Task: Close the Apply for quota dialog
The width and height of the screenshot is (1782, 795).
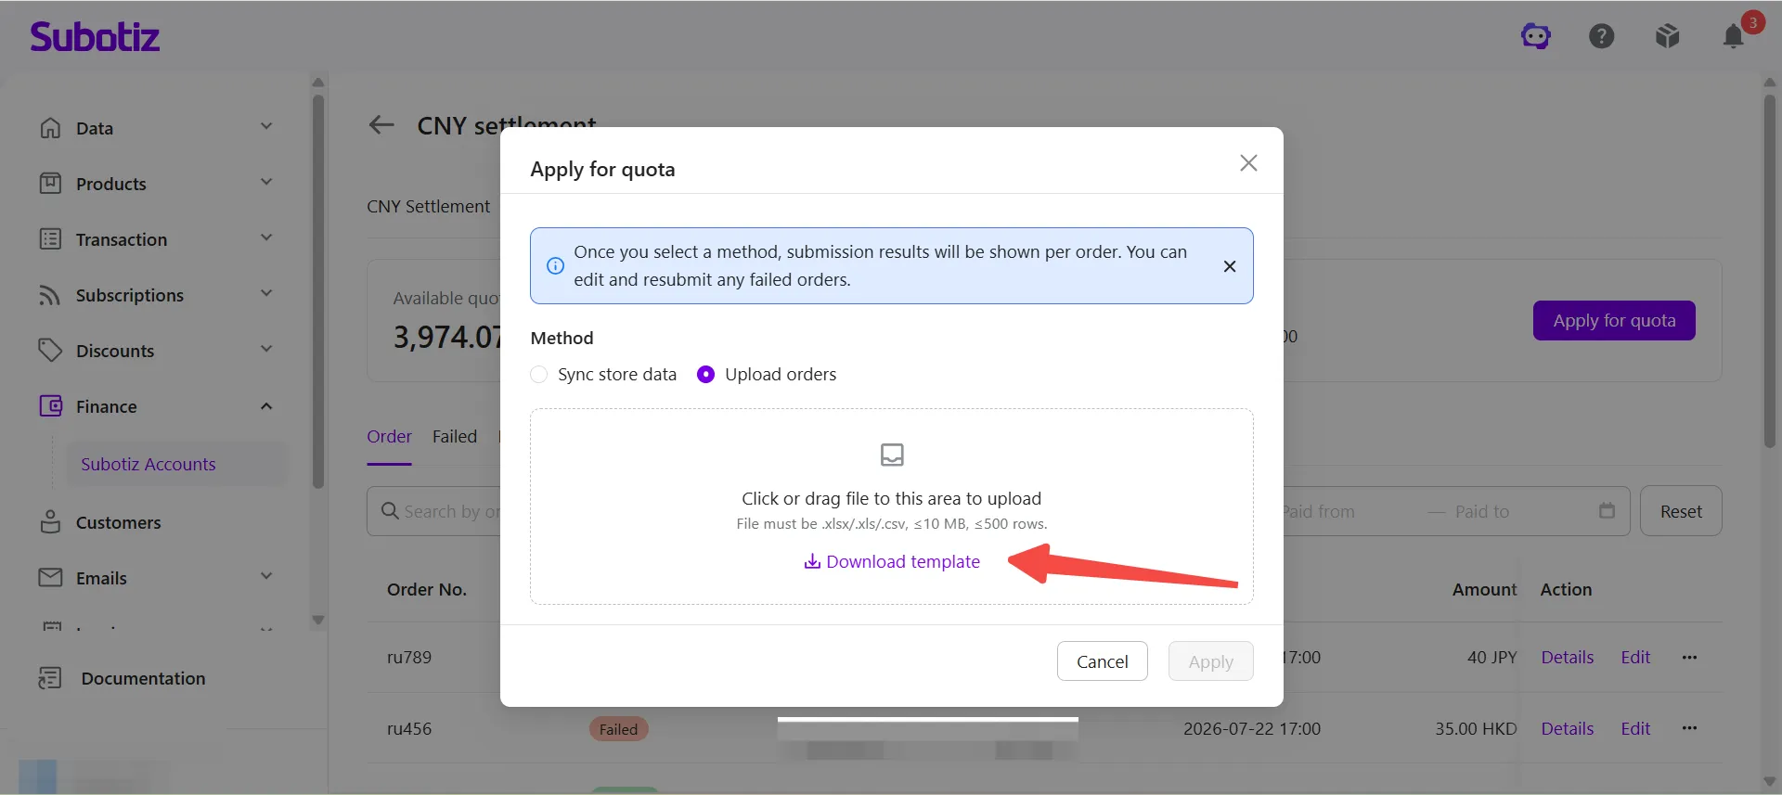Action: click(x=1248, y=163)
